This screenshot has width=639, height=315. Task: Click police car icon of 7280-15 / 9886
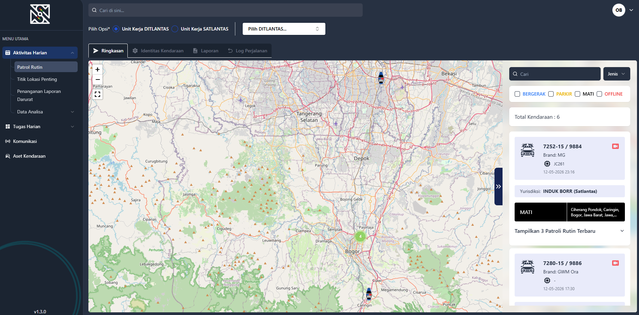528,267
